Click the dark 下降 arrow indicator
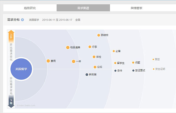This screenshot has height=113, width=176. (11, 101)
